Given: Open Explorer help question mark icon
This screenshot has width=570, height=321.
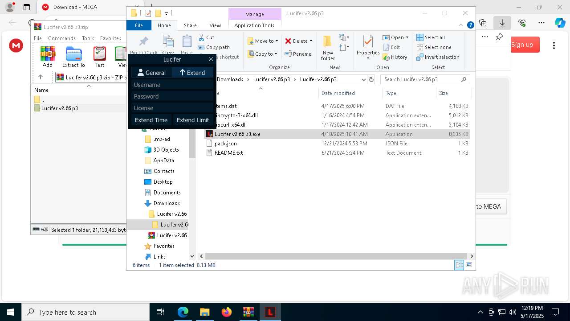Looking at the screenshot, I should (470, 25).
